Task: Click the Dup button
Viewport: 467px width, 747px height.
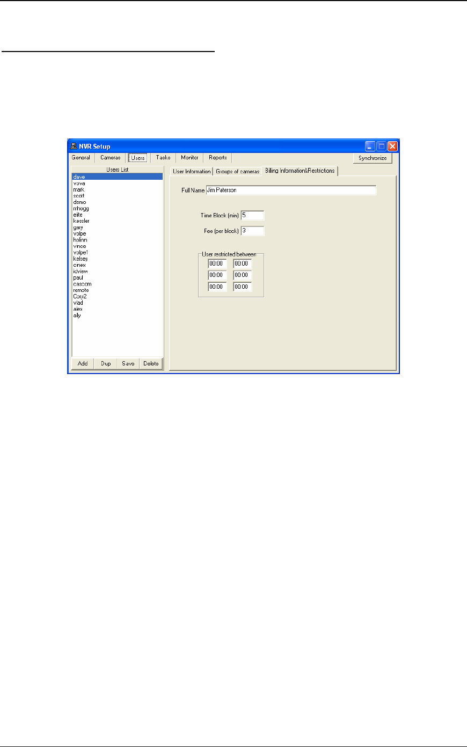Action: (x=106, y=363)
